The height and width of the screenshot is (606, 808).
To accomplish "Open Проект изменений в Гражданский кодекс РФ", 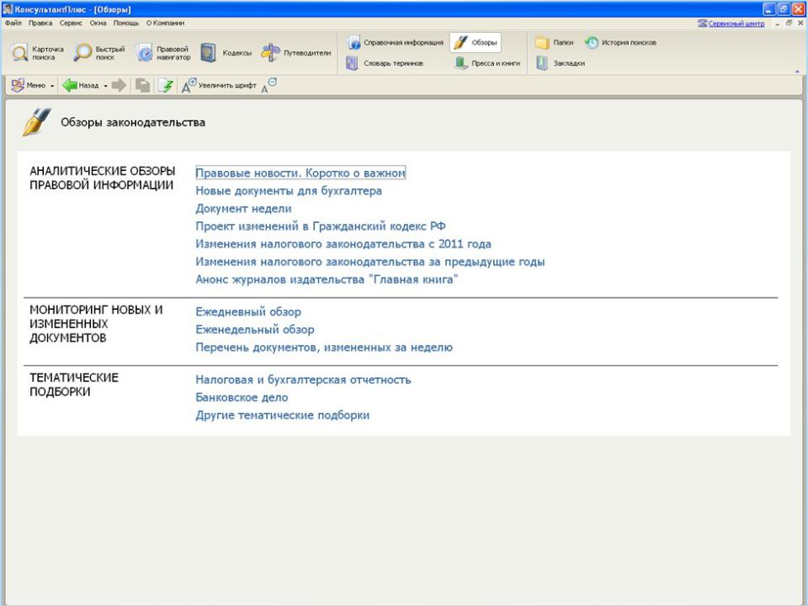I will tap(321, 226).
